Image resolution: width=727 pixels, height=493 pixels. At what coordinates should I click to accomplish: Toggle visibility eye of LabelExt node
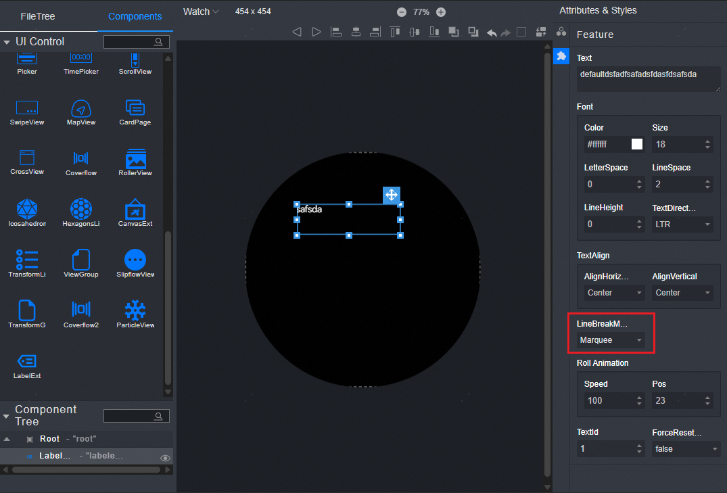(x=164, y=458)
